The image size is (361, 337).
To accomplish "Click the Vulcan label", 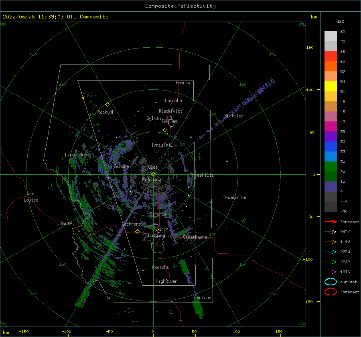I will [204, 298].
